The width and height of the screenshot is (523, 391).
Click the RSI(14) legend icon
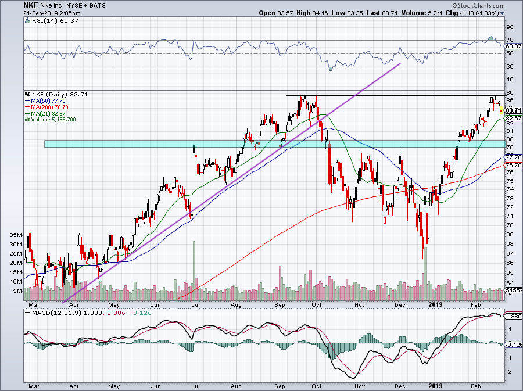pos(28,21)
